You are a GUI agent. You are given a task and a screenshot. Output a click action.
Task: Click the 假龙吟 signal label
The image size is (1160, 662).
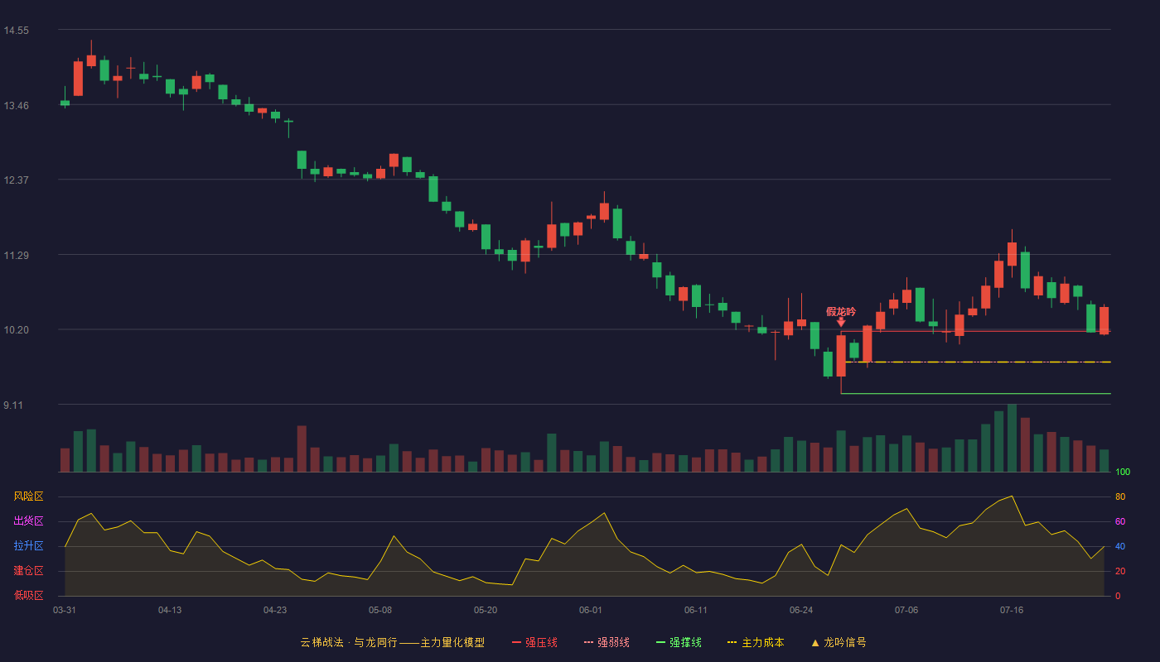pyautogui.click(x=841, y=311)
